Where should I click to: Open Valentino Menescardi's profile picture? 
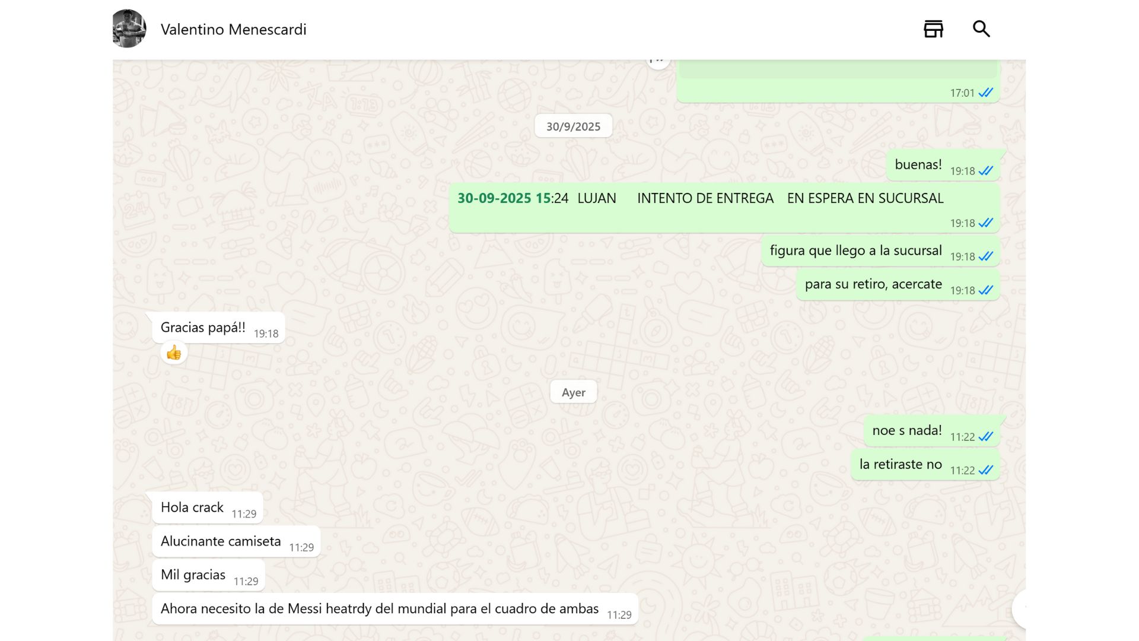(129, 28)
